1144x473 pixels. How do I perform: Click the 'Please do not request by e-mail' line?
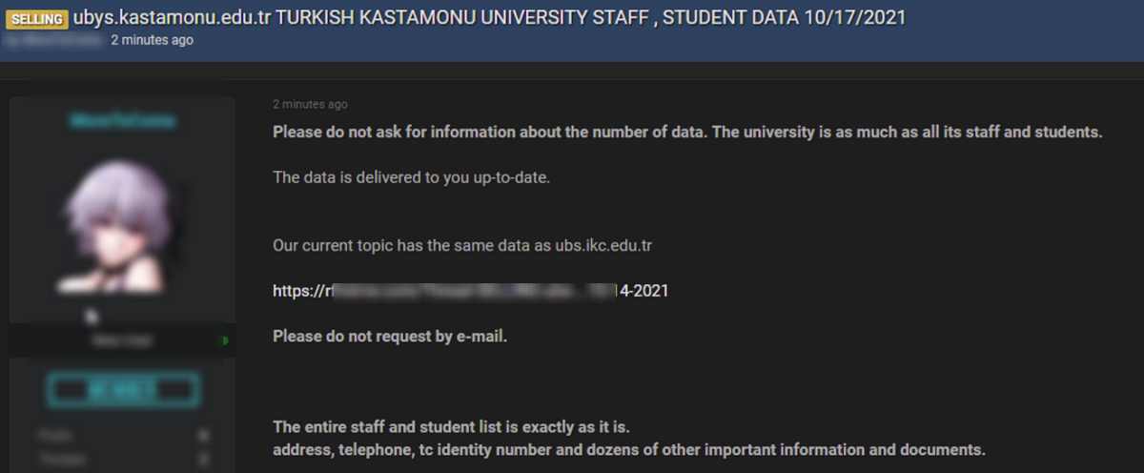click(x=390, y=336)
